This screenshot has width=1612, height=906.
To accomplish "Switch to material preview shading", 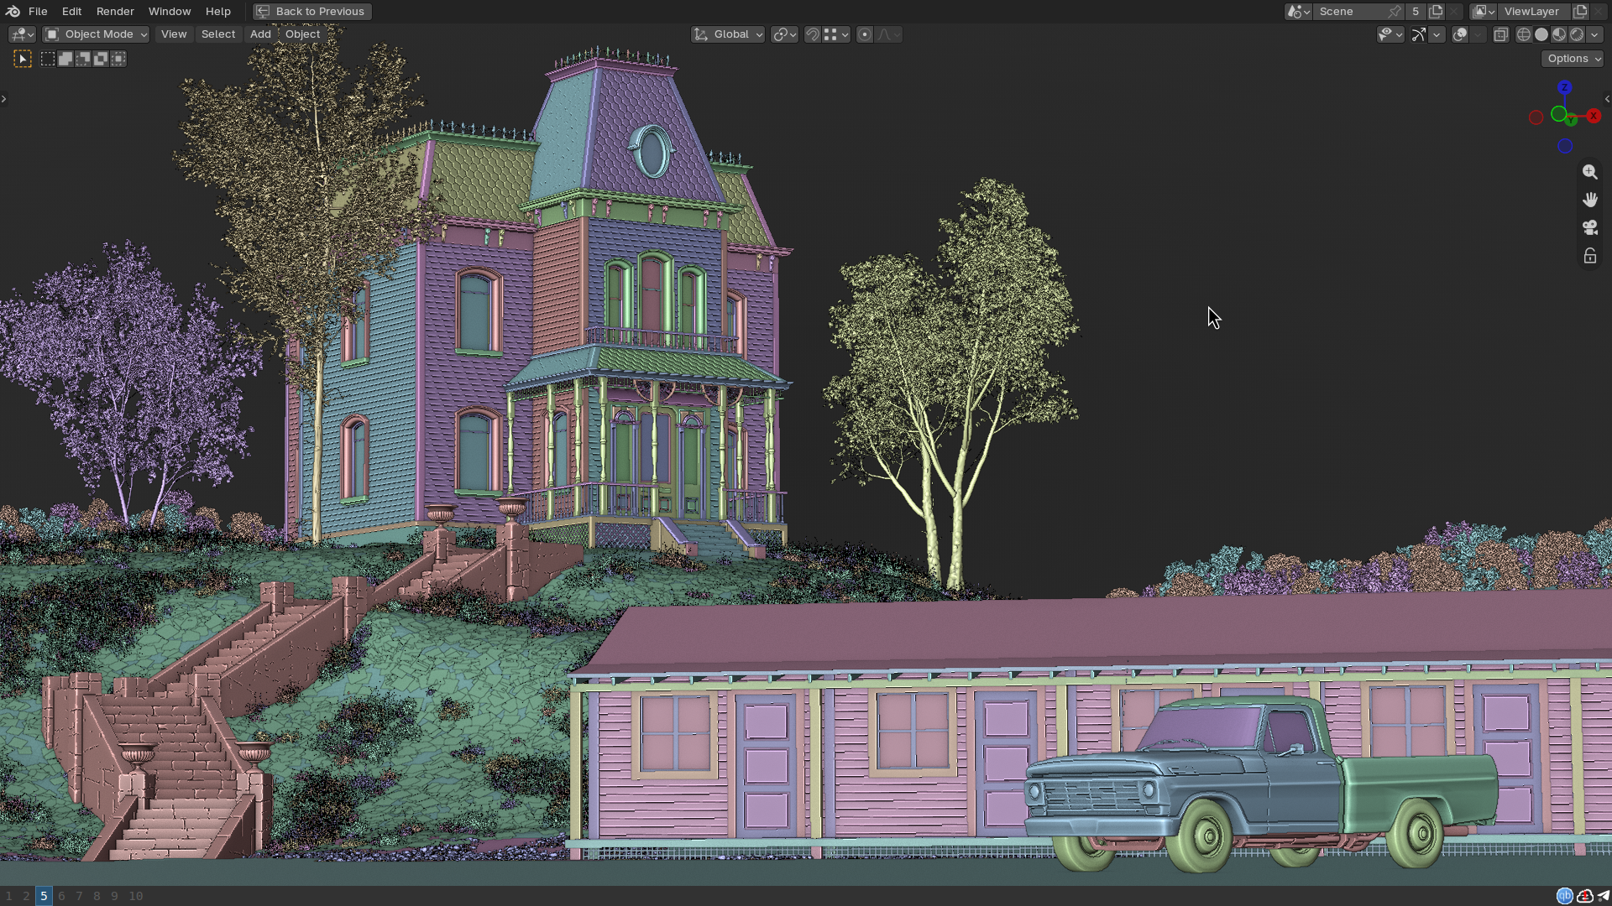I will pos(1559,34).
